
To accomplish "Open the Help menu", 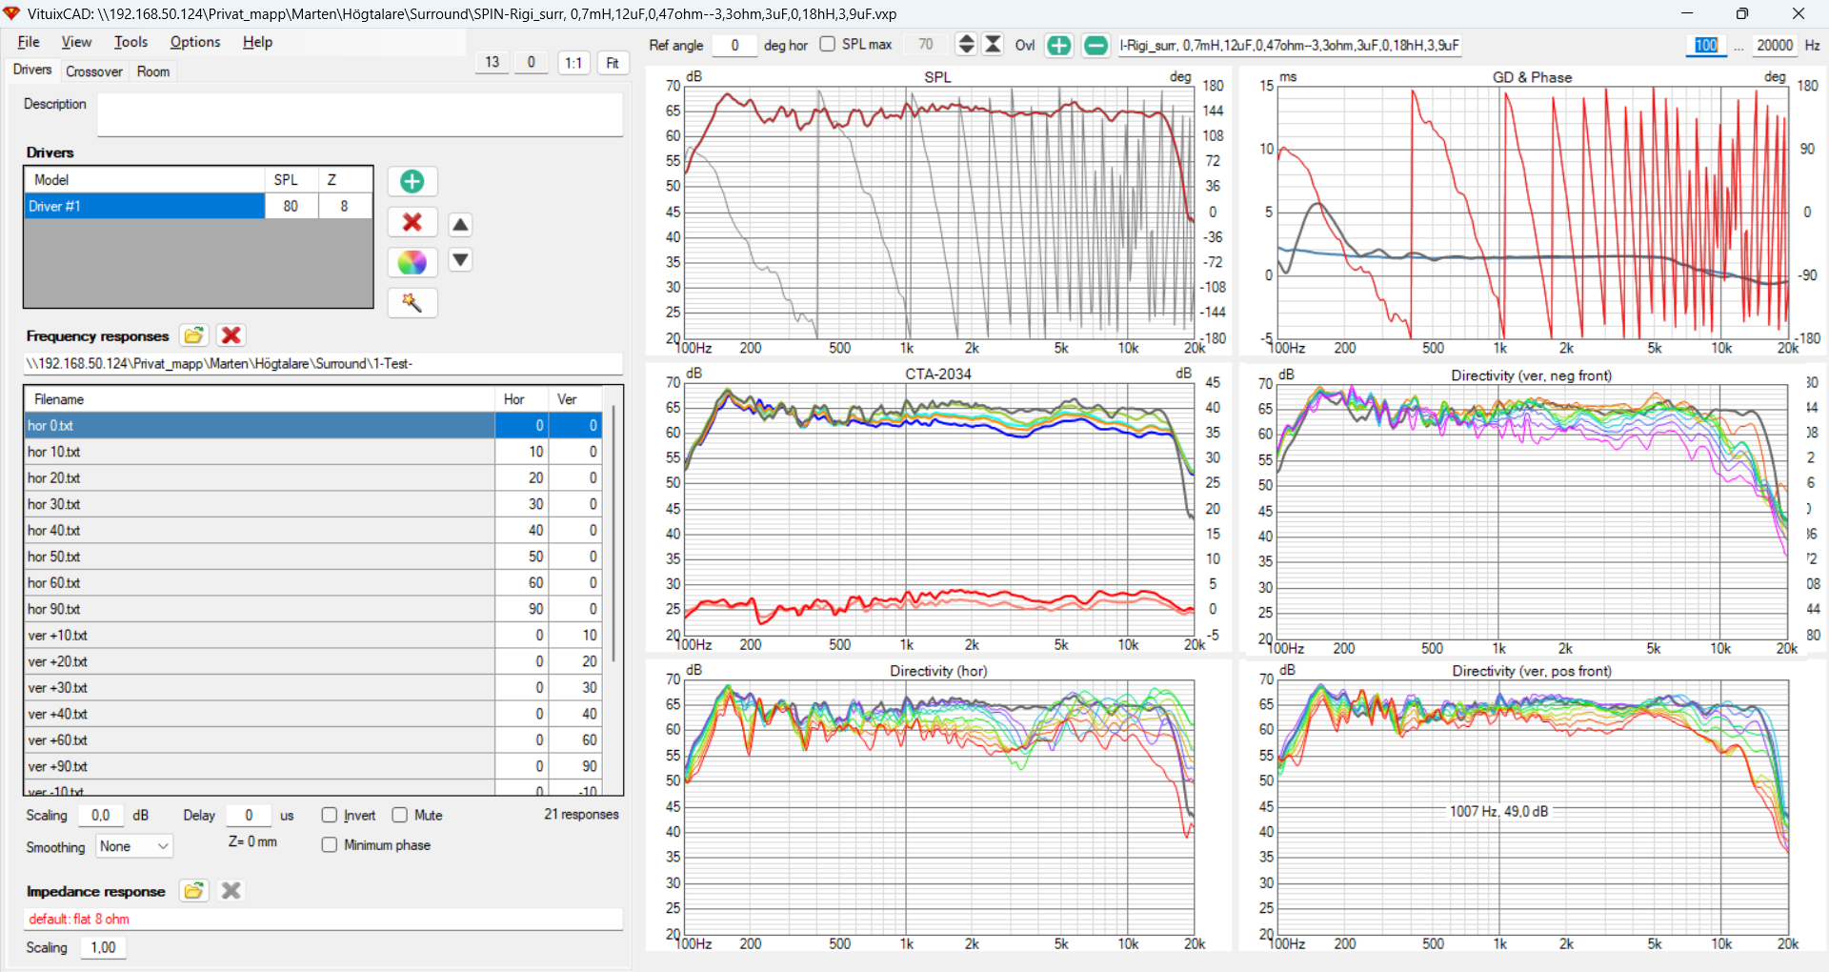I will (x=257, y=42).
